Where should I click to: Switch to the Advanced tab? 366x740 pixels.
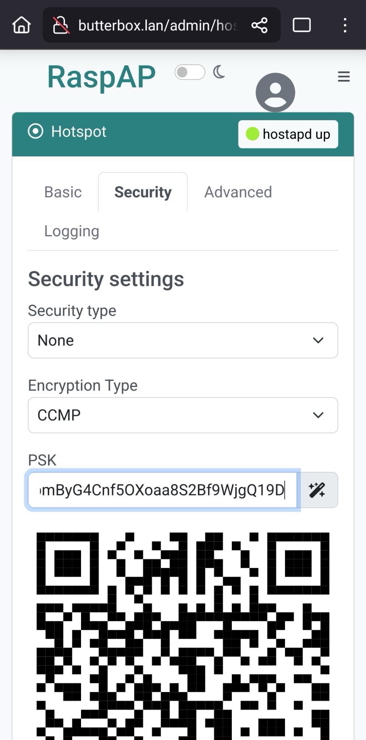pos(238,192)
